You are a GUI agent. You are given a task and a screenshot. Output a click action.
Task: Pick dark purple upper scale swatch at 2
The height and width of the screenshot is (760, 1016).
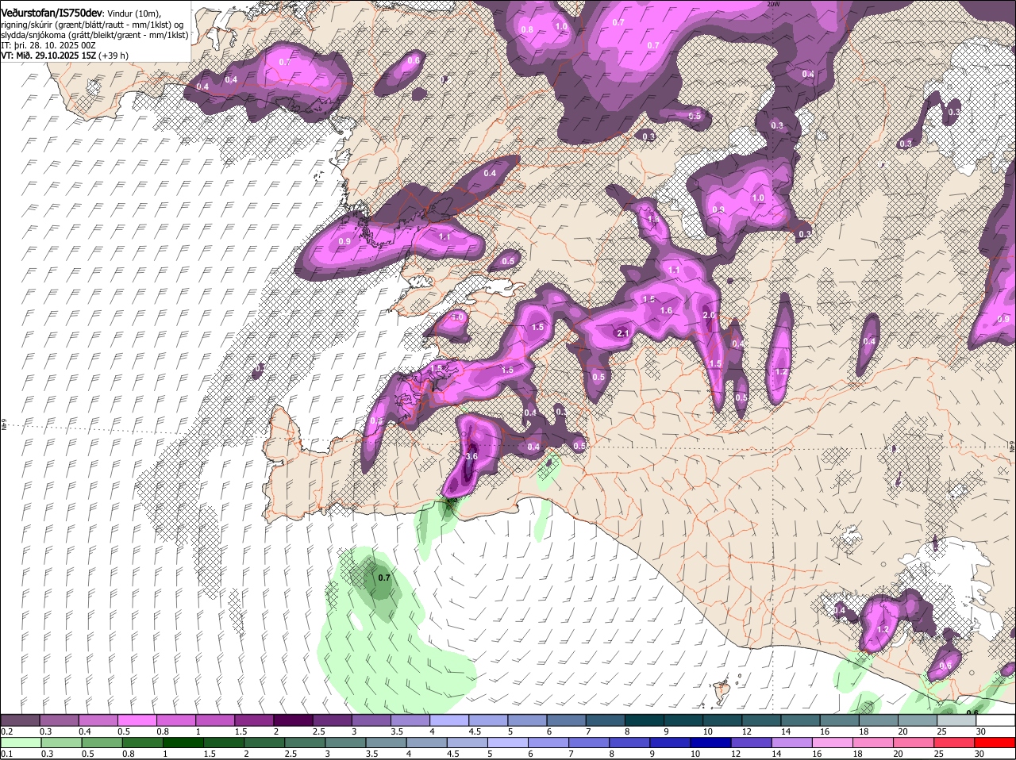(294, 720)
